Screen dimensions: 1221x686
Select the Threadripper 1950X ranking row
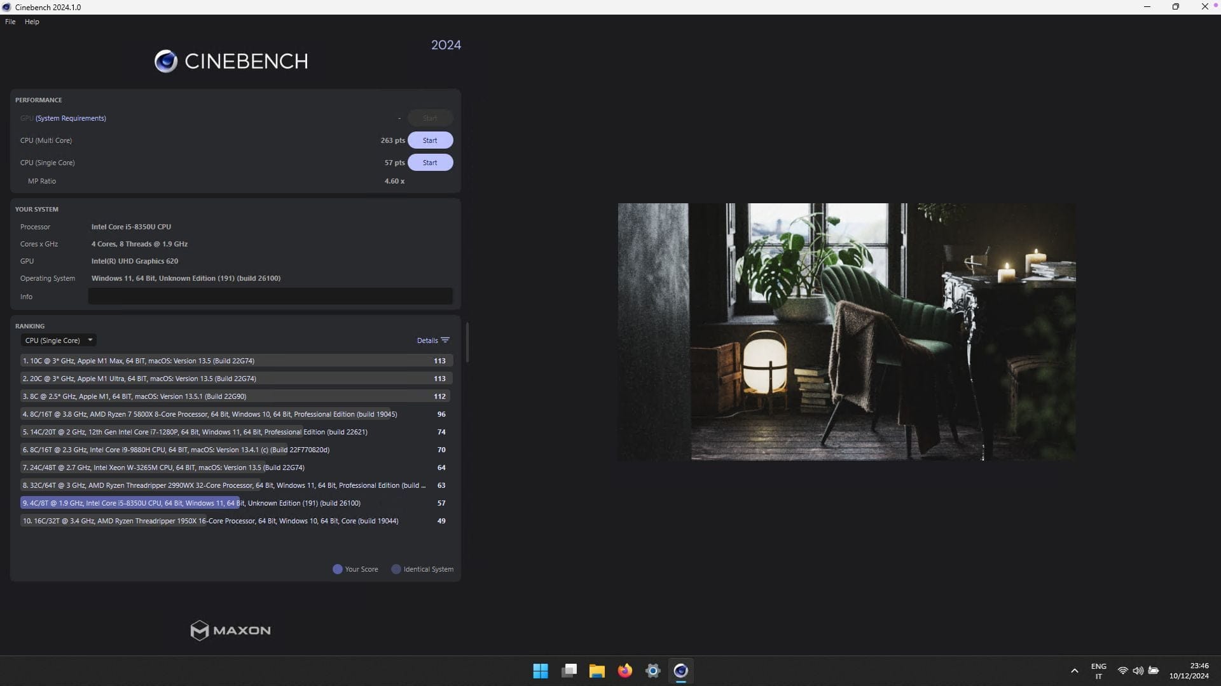point(236,521)
